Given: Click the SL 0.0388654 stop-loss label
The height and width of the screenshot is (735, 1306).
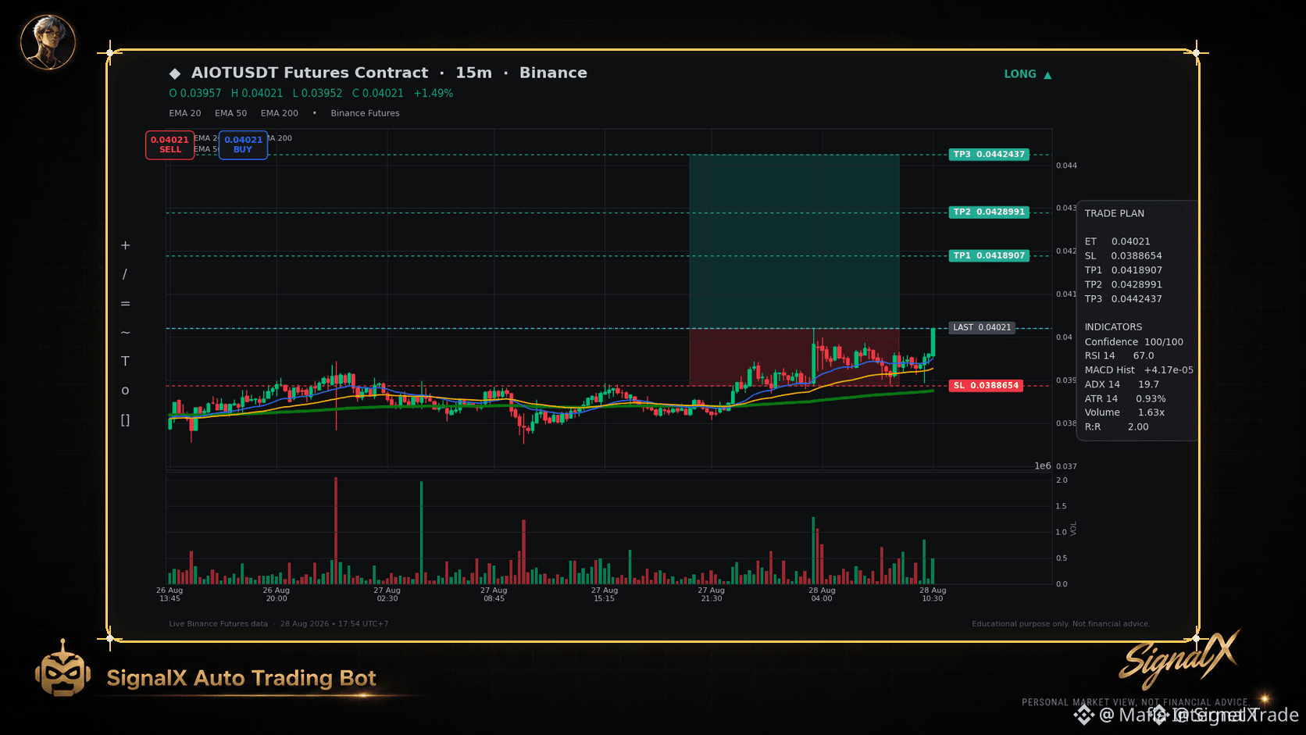Looking at the screenshot, I should point(986,385).
